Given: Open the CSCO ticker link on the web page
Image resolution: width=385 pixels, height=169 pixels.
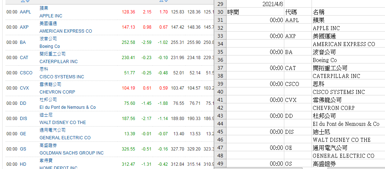Looking at the screenshot, I should [26, 73].
